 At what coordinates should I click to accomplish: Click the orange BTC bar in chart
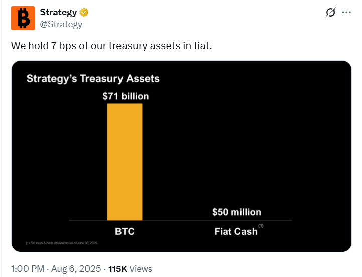[125, 162]
